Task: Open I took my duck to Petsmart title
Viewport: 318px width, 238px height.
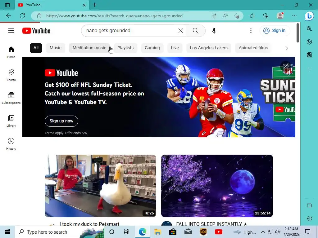Action: (89, 224)
